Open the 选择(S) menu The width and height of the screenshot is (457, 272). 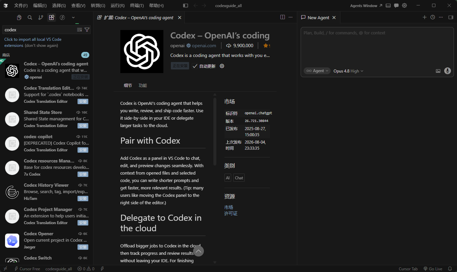tap(59, 6)
